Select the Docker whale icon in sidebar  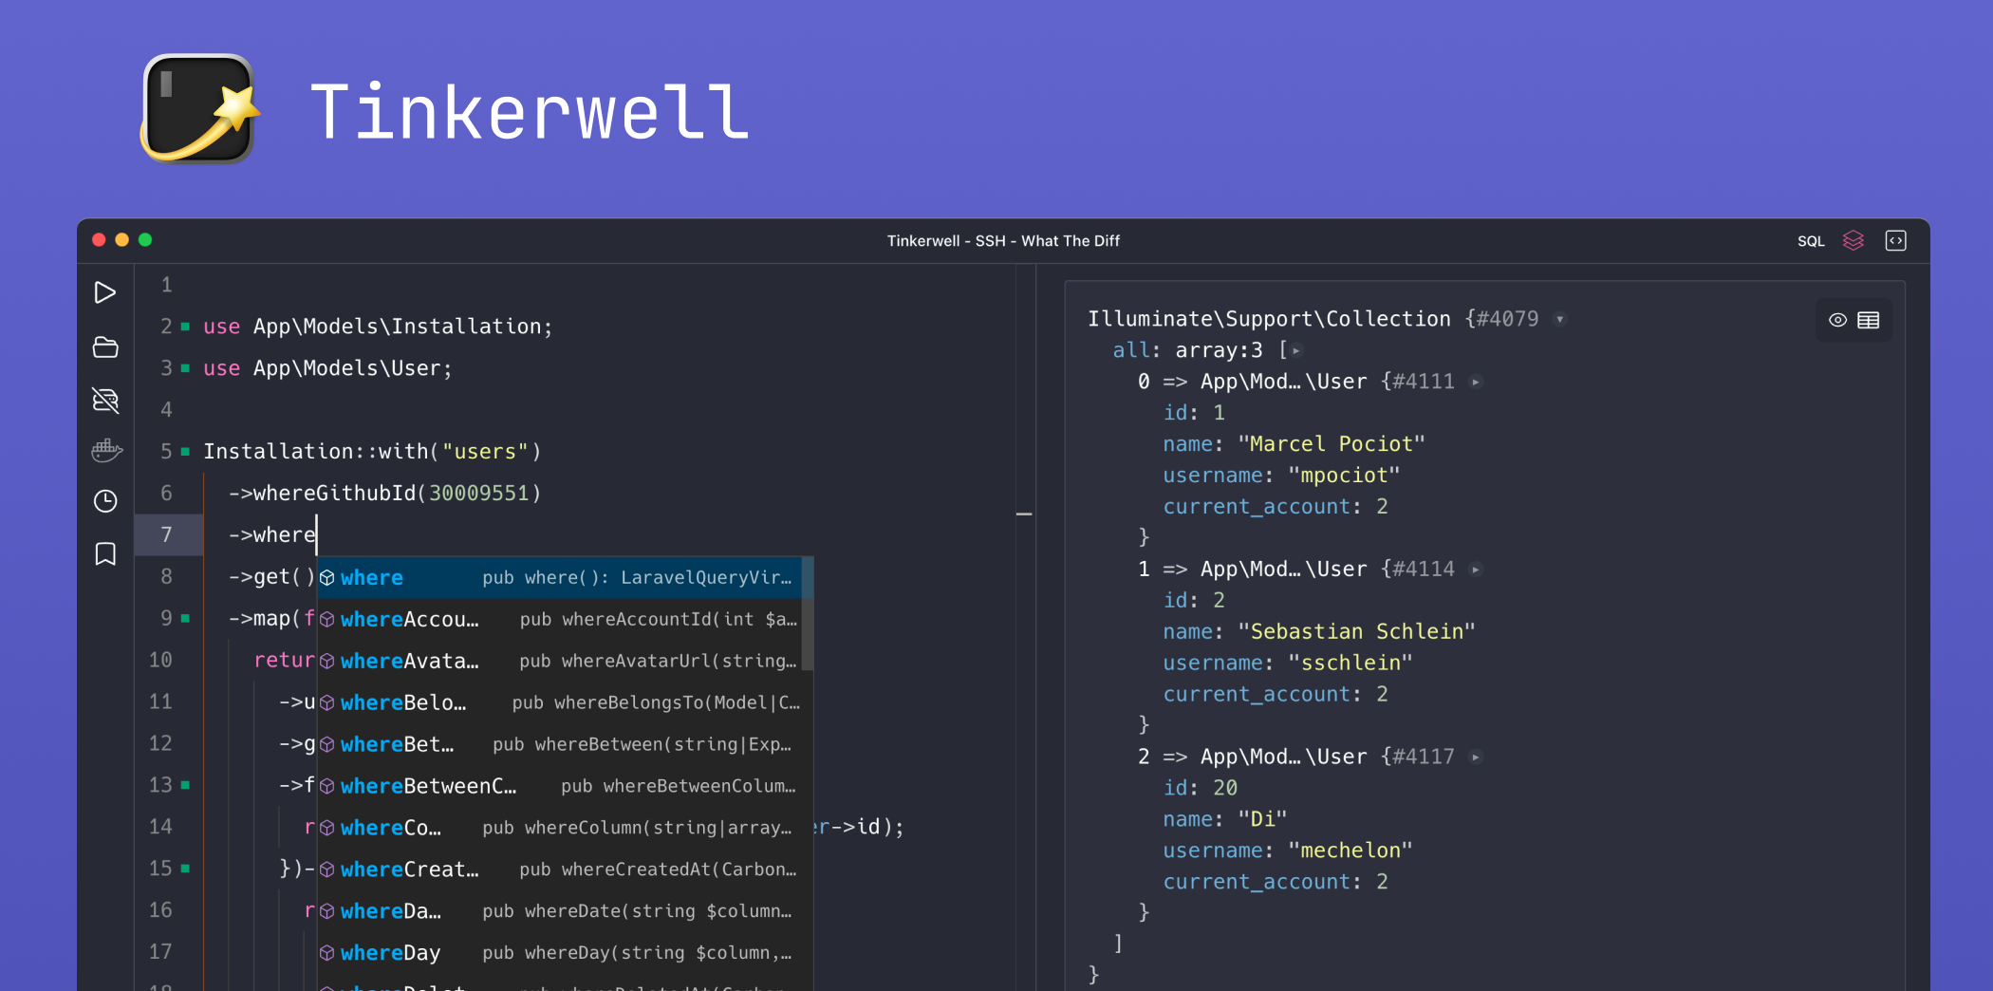105,451
